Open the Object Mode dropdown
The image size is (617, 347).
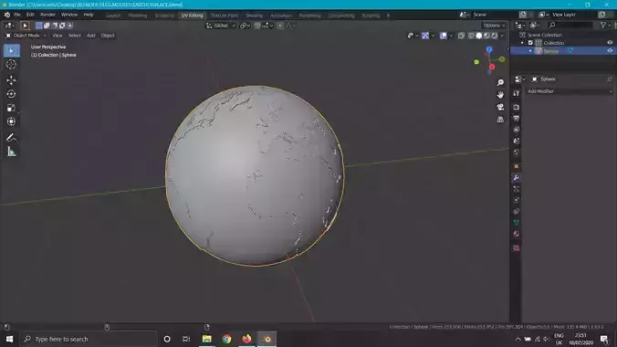tap(26, 36)
